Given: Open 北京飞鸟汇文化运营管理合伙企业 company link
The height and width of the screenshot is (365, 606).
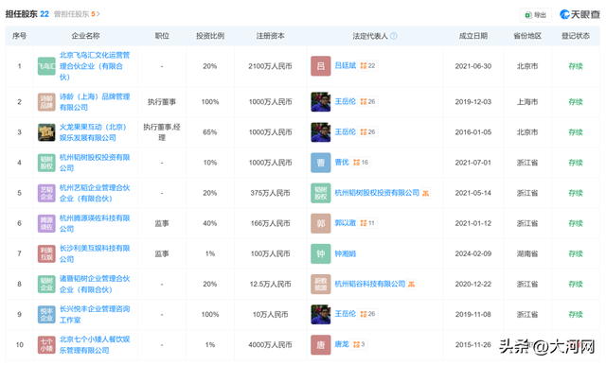Looking at the screenshot, I should pyautogui.click(x=95, y=66).
